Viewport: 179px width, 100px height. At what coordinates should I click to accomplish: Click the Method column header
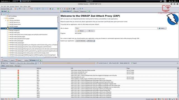(x=53, y=68)
